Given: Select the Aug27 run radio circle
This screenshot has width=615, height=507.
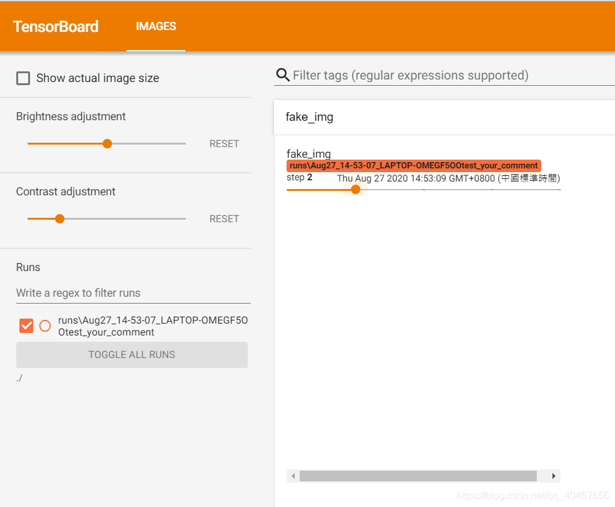Looking at the screenshot, I should [45, 325].
